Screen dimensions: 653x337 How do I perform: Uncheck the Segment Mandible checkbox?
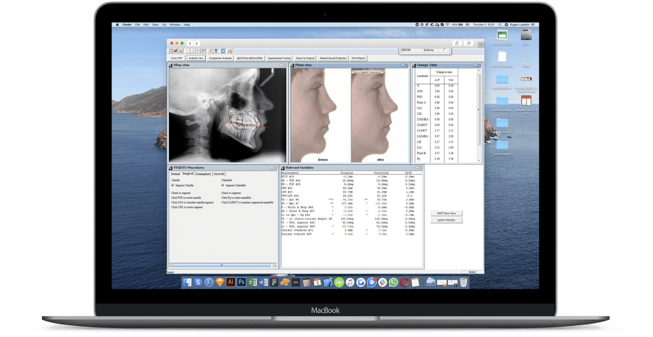(x=223, y=185)
